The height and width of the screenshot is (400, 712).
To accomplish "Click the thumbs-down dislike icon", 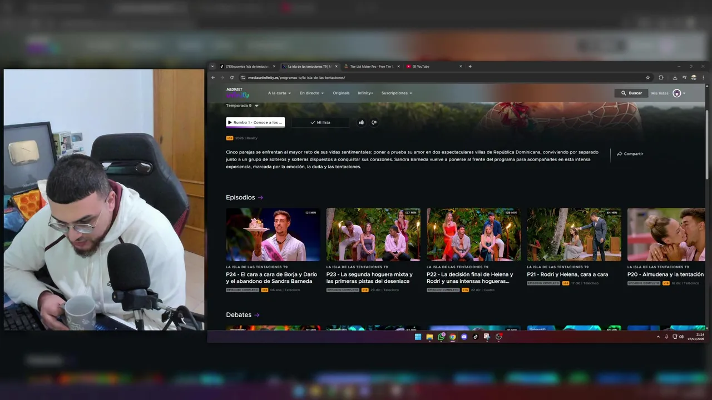I will click(374, 122).
